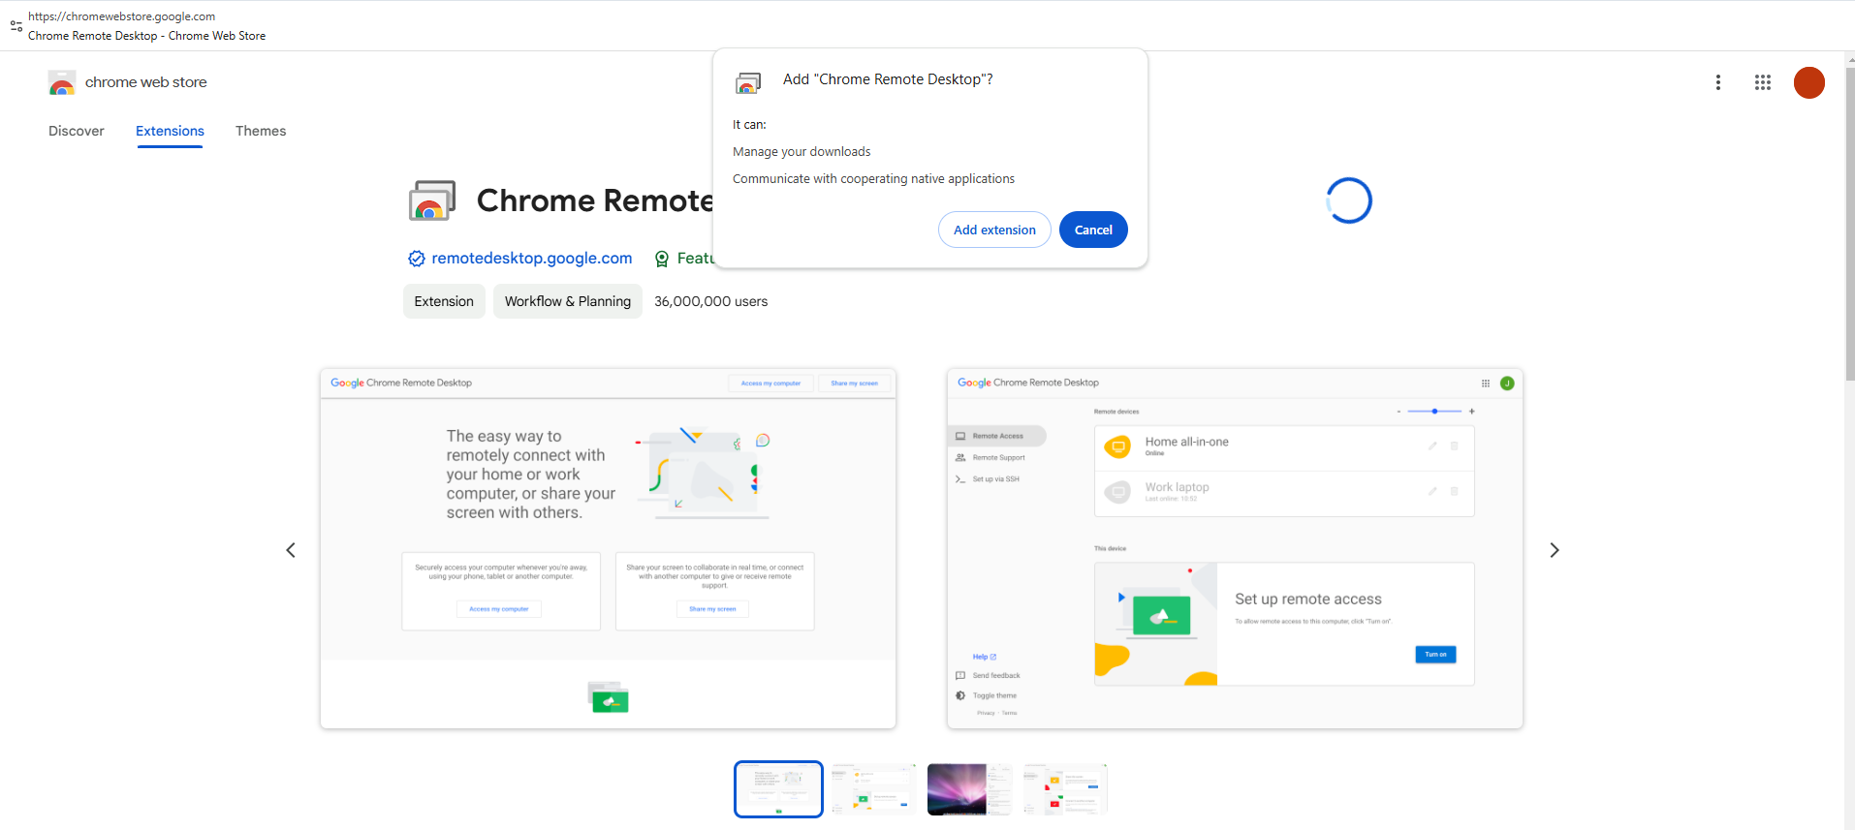Select the fourth screenshot thumbnail
The image size is (1855, 830).
(1065, 788)
